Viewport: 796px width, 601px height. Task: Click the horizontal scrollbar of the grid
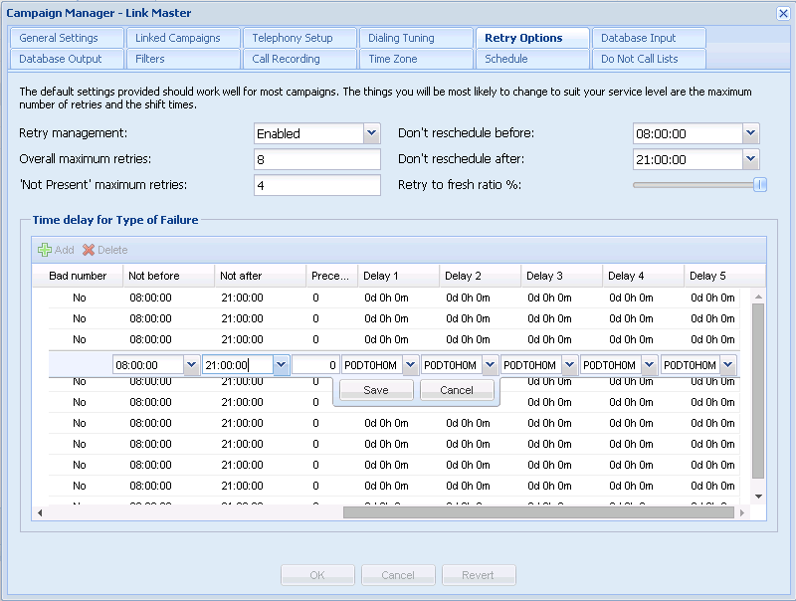tap(537, 512)
